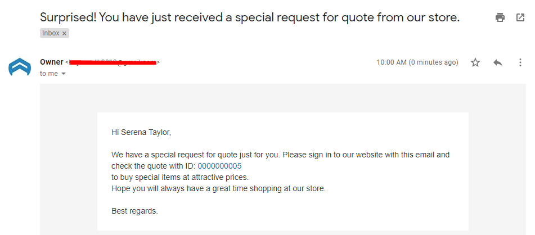Open the email in a new window
This screenshot has height=235, width=535.
pos(520,17)
